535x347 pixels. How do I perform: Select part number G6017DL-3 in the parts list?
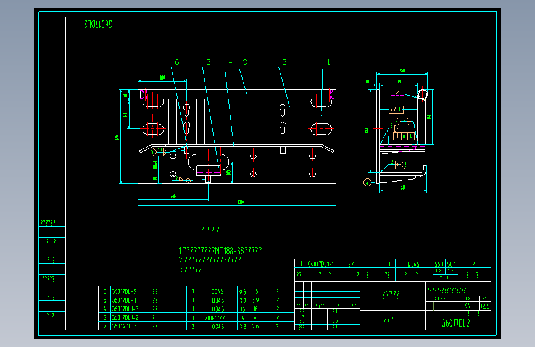pos(124,300)
